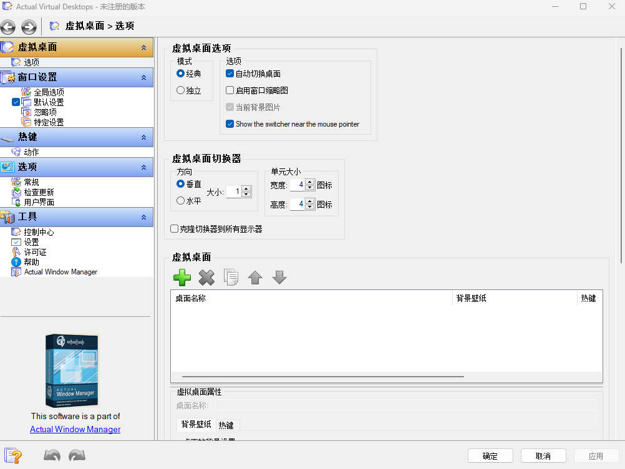The width and height of the screenshot is (625, 469).
Task: Click the 桌面名称 text input field
Action: 406,405
